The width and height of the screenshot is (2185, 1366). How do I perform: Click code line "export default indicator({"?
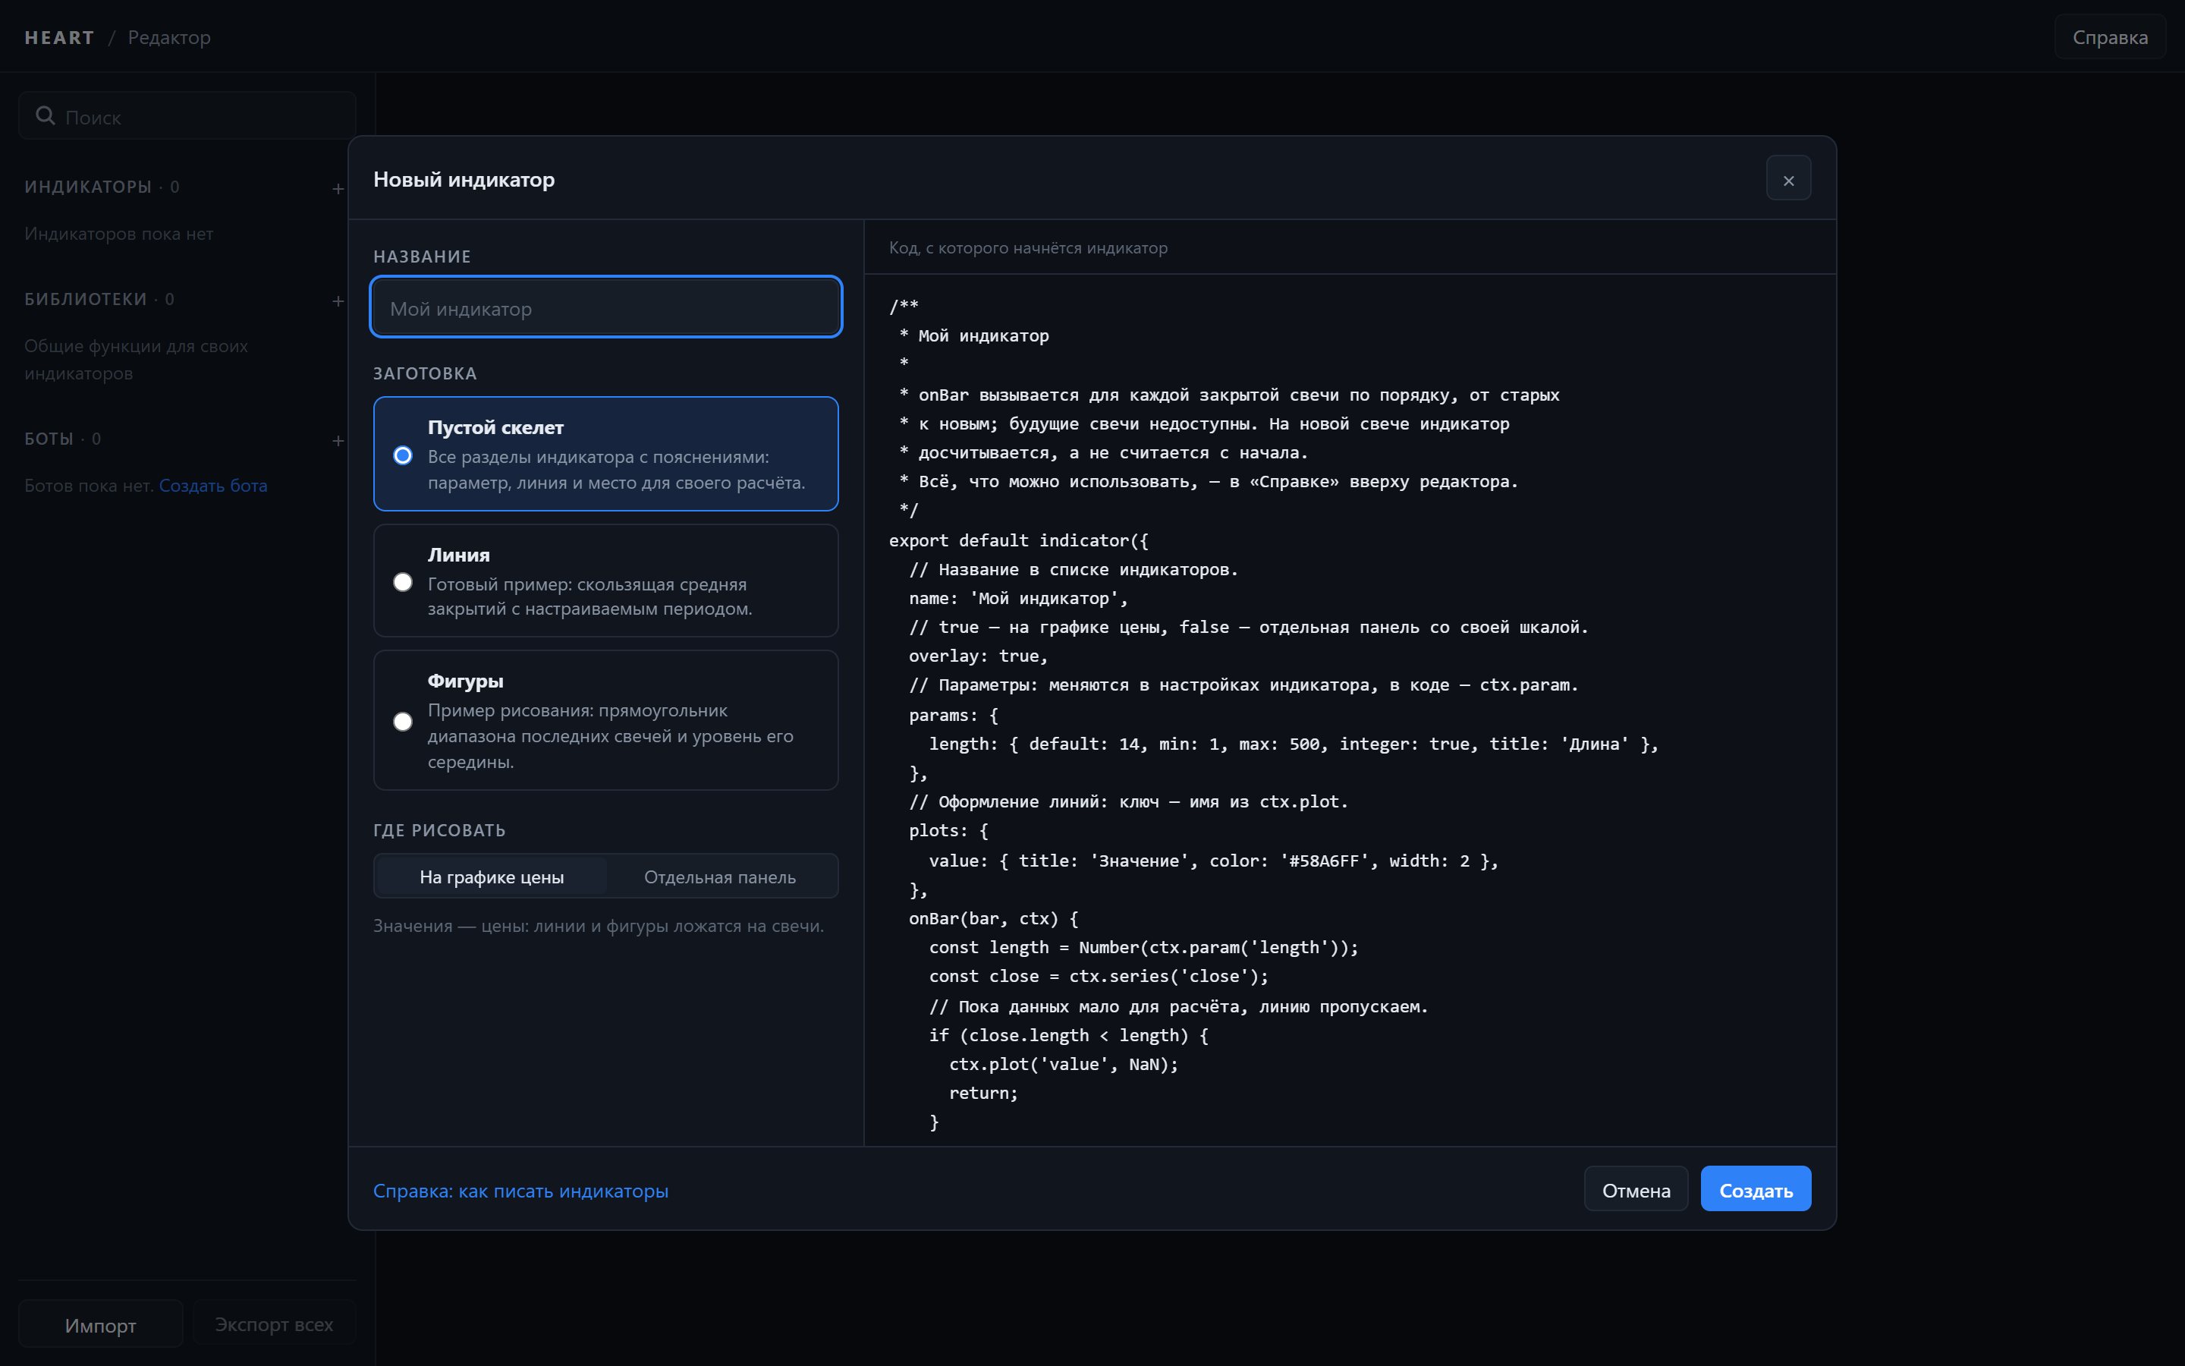click(x=1018, y=540)
